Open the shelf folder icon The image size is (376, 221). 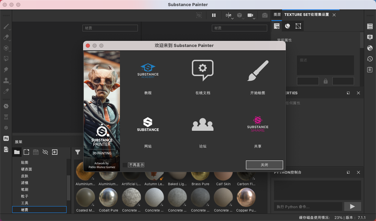tap(17, 152)
